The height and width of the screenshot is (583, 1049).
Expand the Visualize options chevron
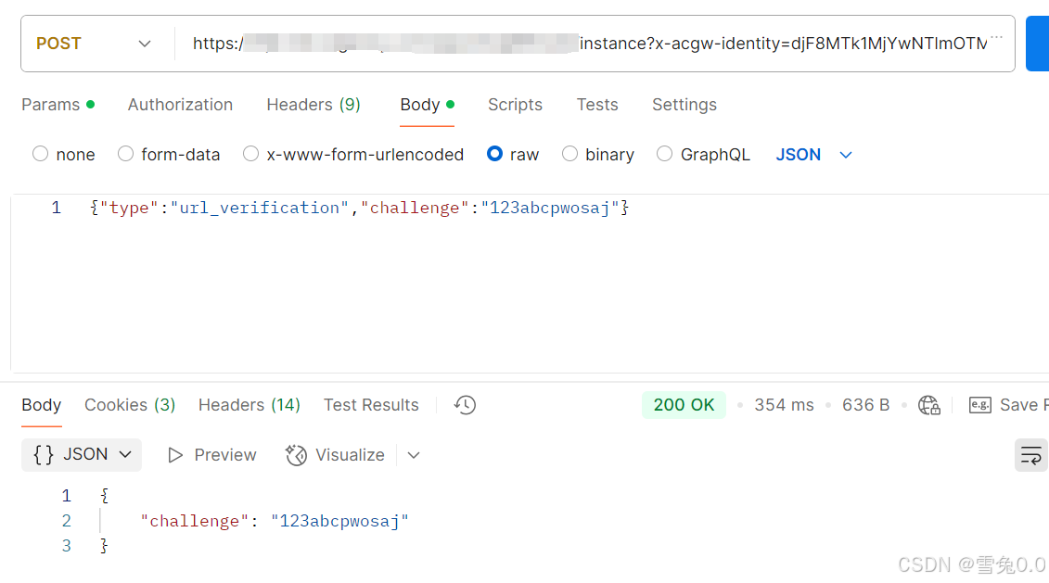(414, 455)
